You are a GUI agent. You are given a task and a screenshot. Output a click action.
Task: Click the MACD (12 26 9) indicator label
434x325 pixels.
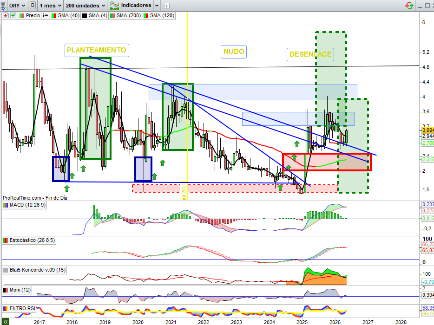point(24,205)
